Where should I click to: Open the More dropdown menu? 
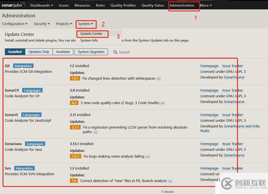pyautogui.click(x=206, y=5)
